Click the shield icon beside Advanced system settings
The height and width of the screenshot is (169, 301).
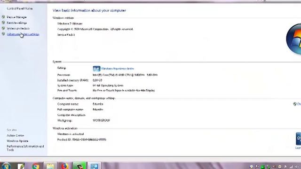(3, 34)
